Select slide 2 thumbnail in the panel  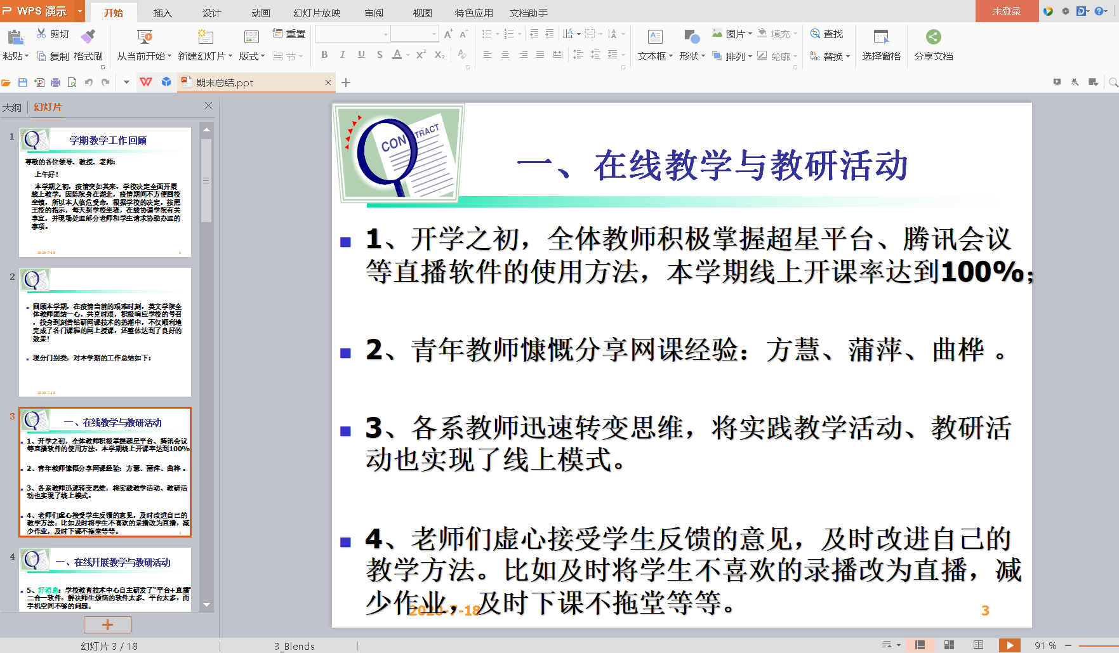(x=105, y=332)
